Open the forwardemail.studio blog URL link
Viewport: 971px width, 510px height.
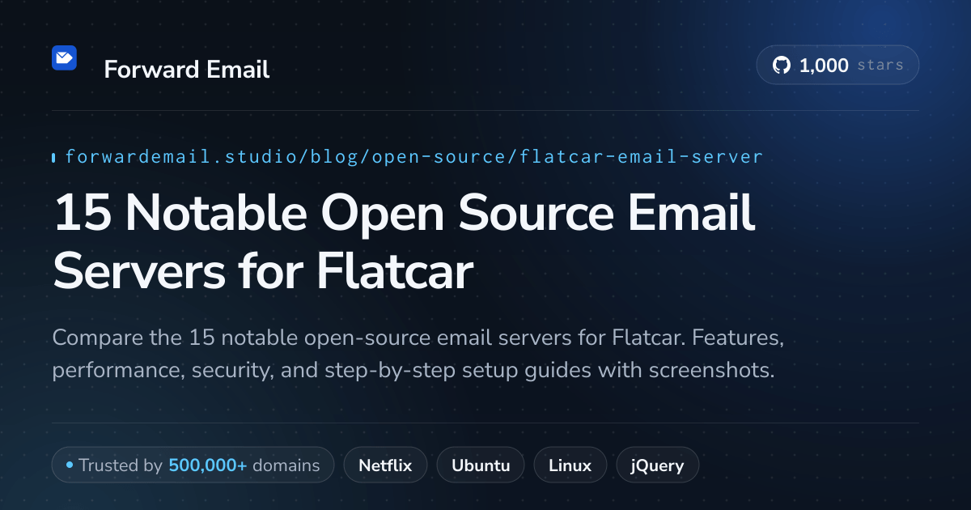[413, 157]
